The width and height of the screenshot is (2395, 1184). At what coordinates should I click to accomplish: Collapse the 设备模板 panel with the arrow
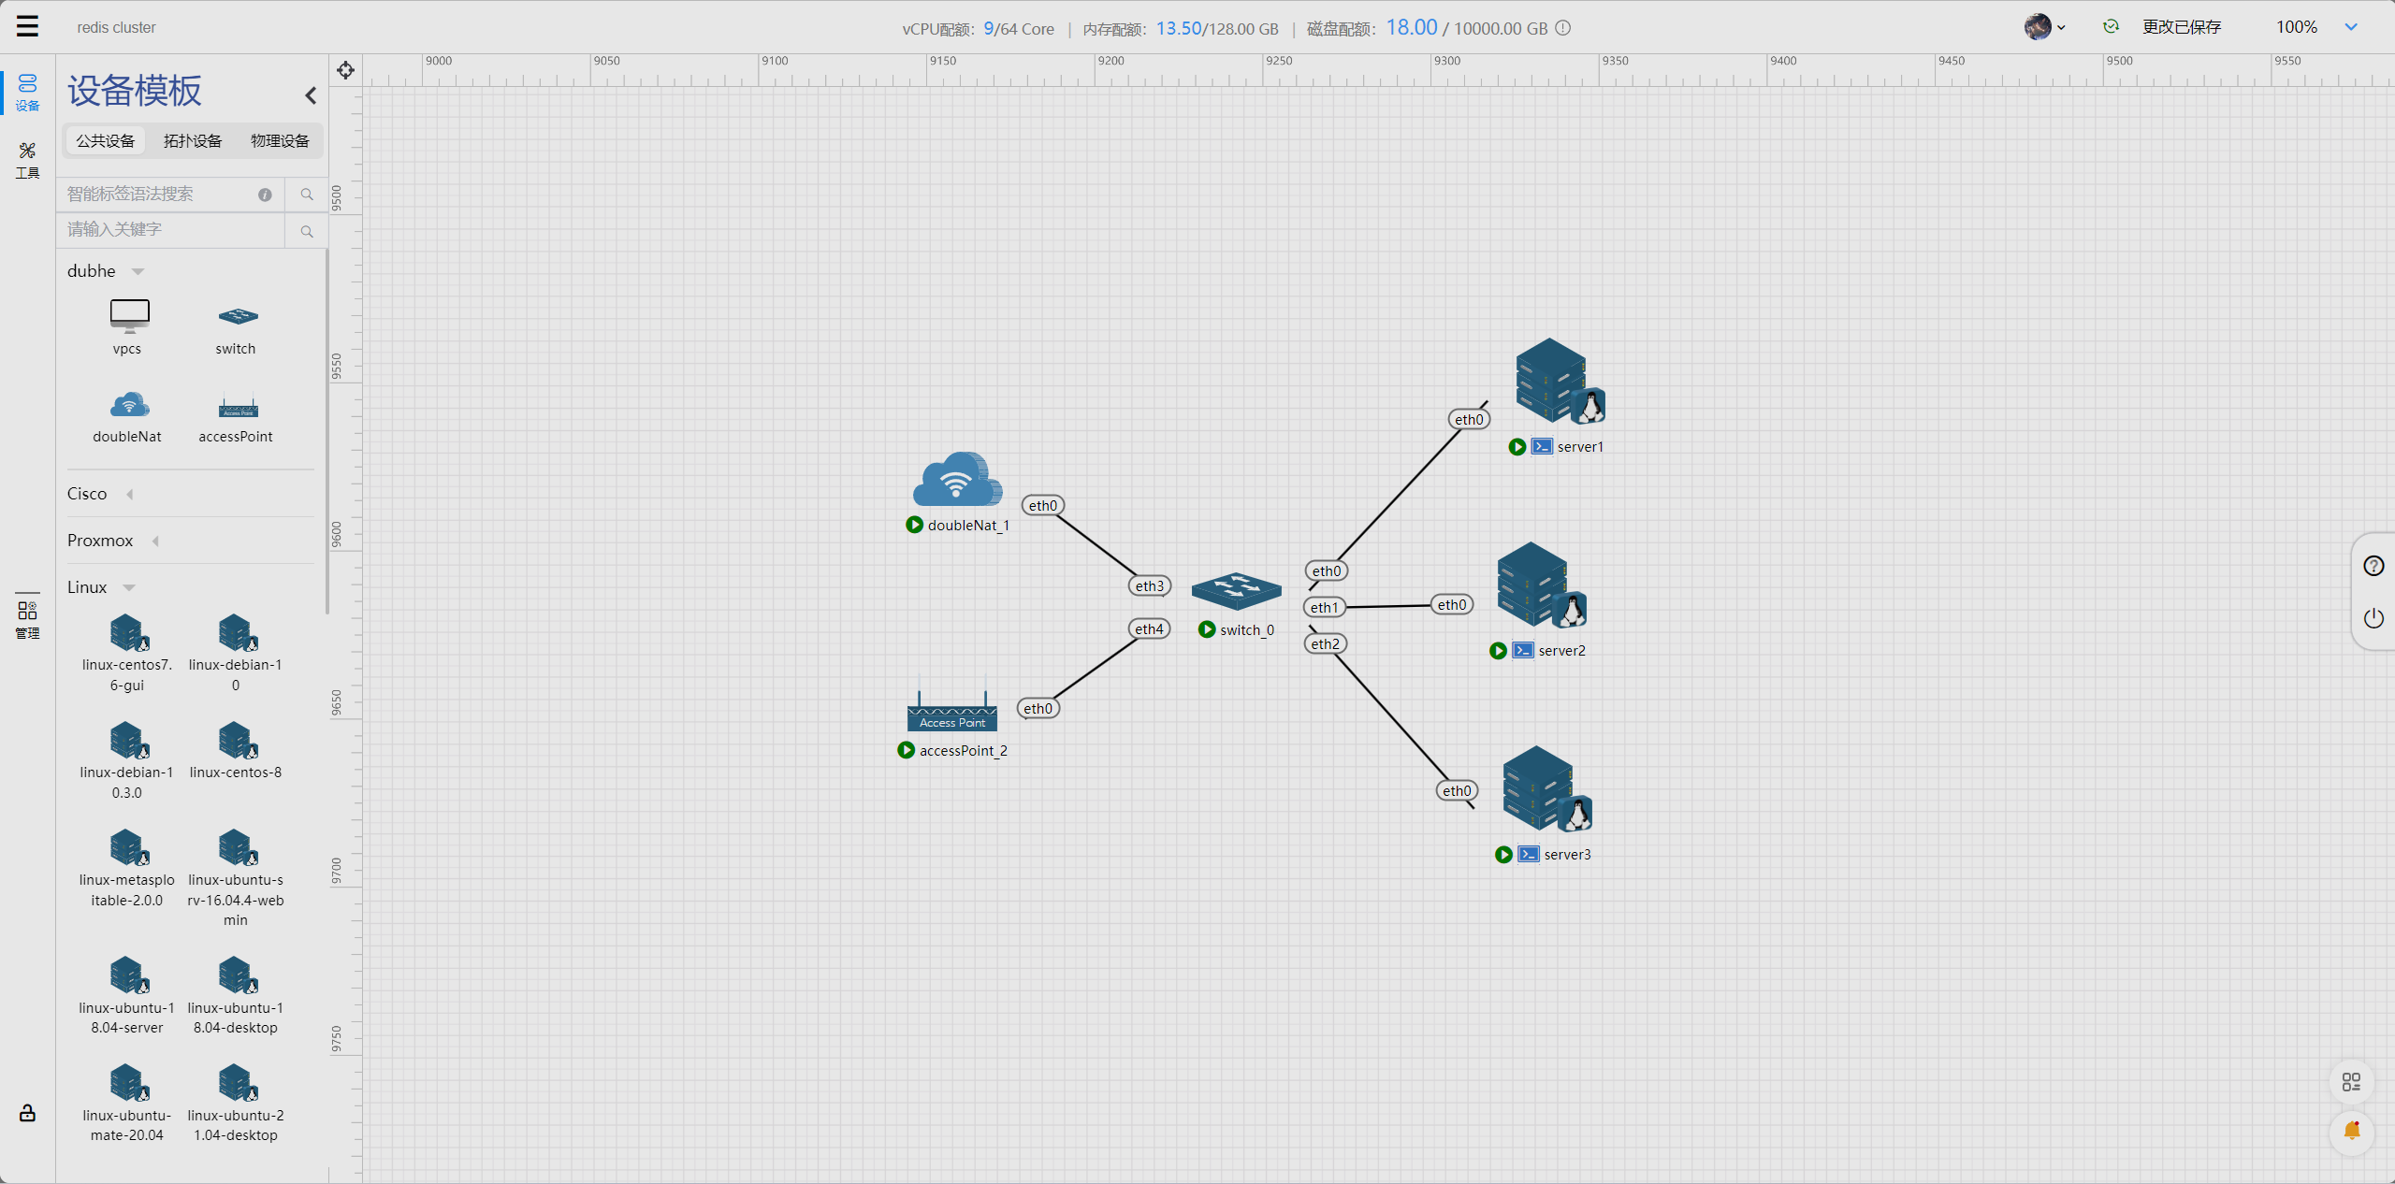311,95
